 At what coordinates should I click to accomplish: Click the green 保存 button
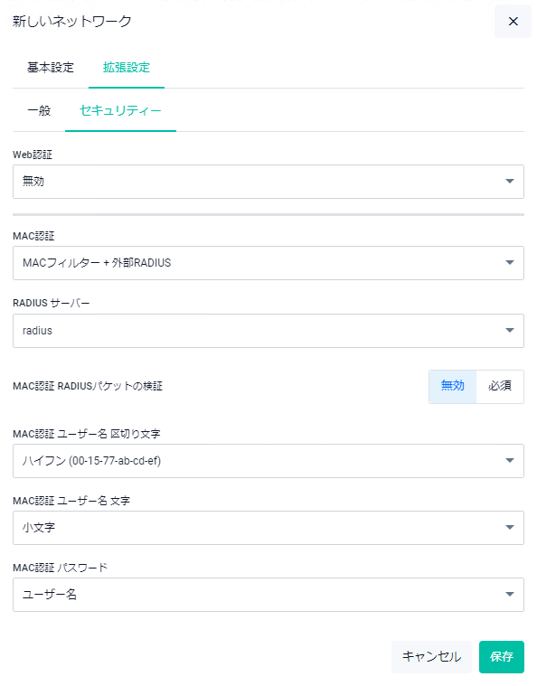pos(502,657)
